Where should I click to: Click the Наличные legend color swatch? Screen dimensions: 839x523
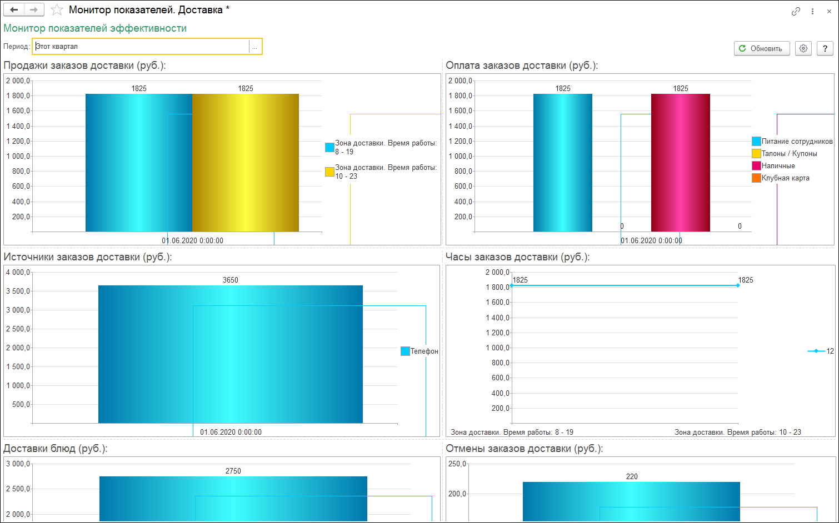tap(756, 166)
